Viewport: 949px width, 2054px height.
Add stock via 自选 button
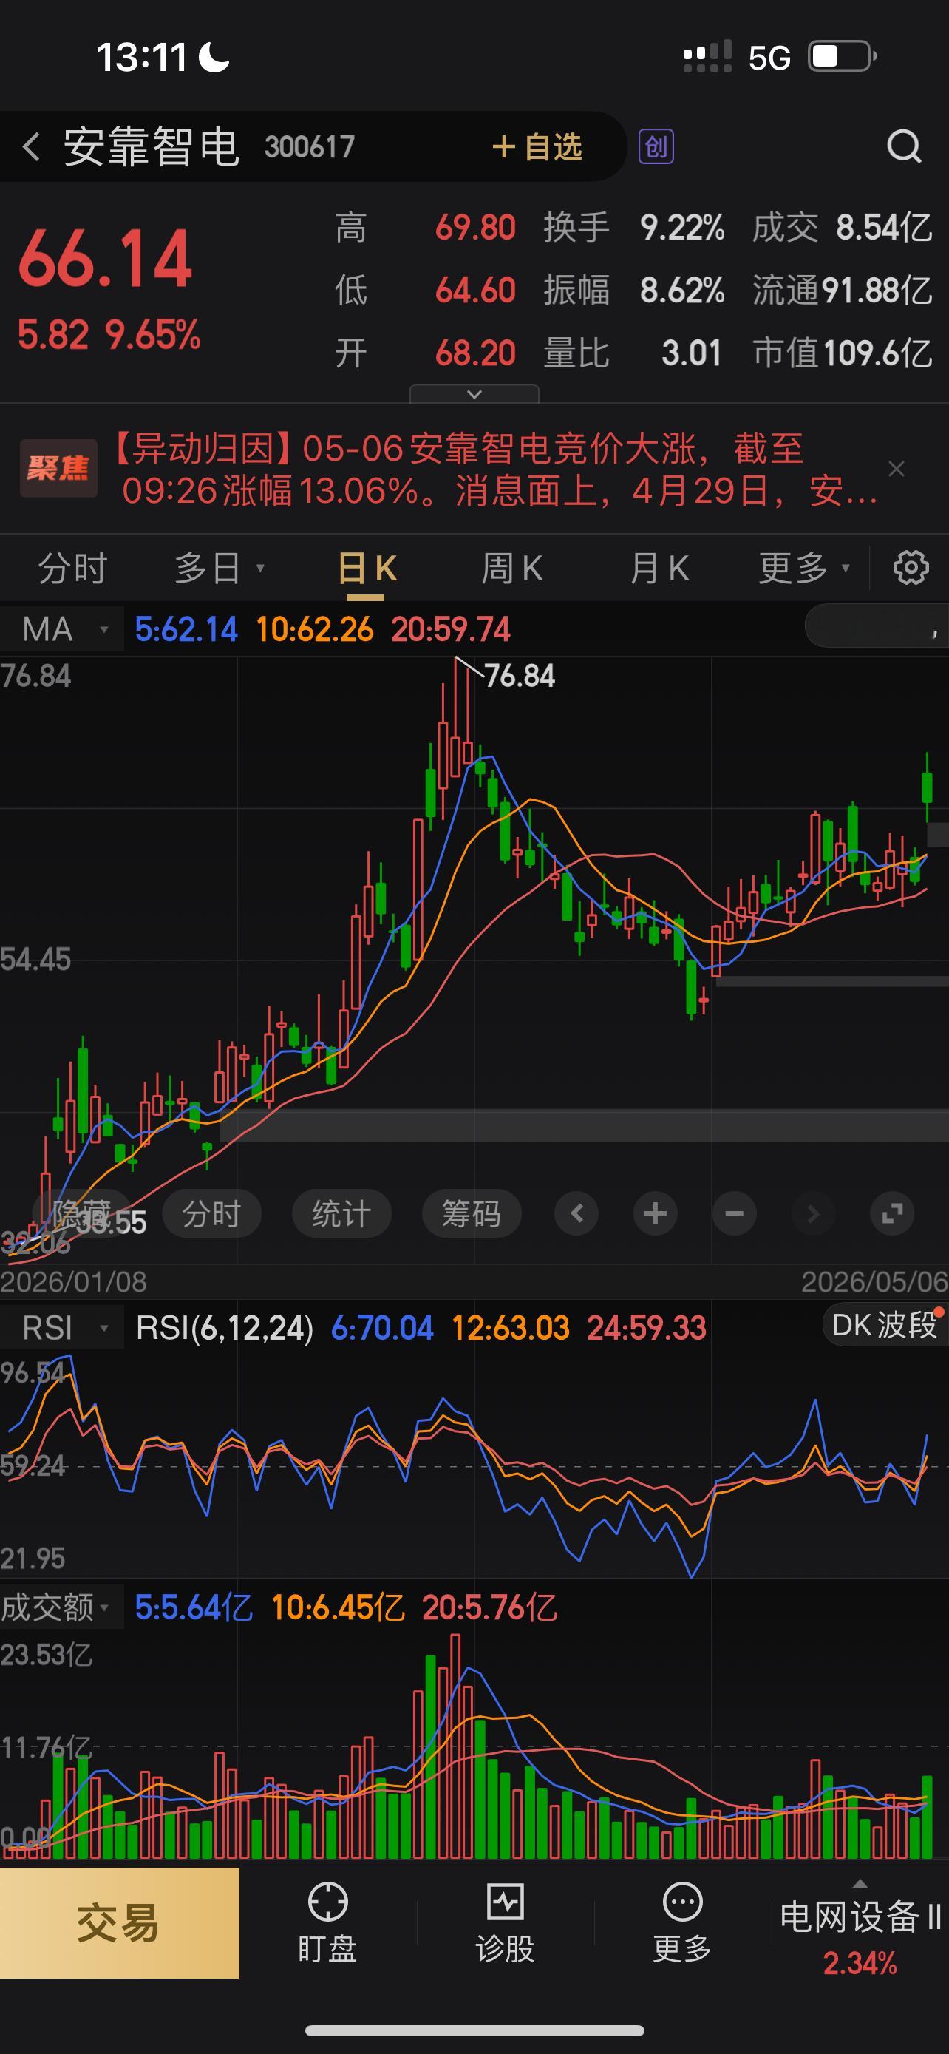537,146
